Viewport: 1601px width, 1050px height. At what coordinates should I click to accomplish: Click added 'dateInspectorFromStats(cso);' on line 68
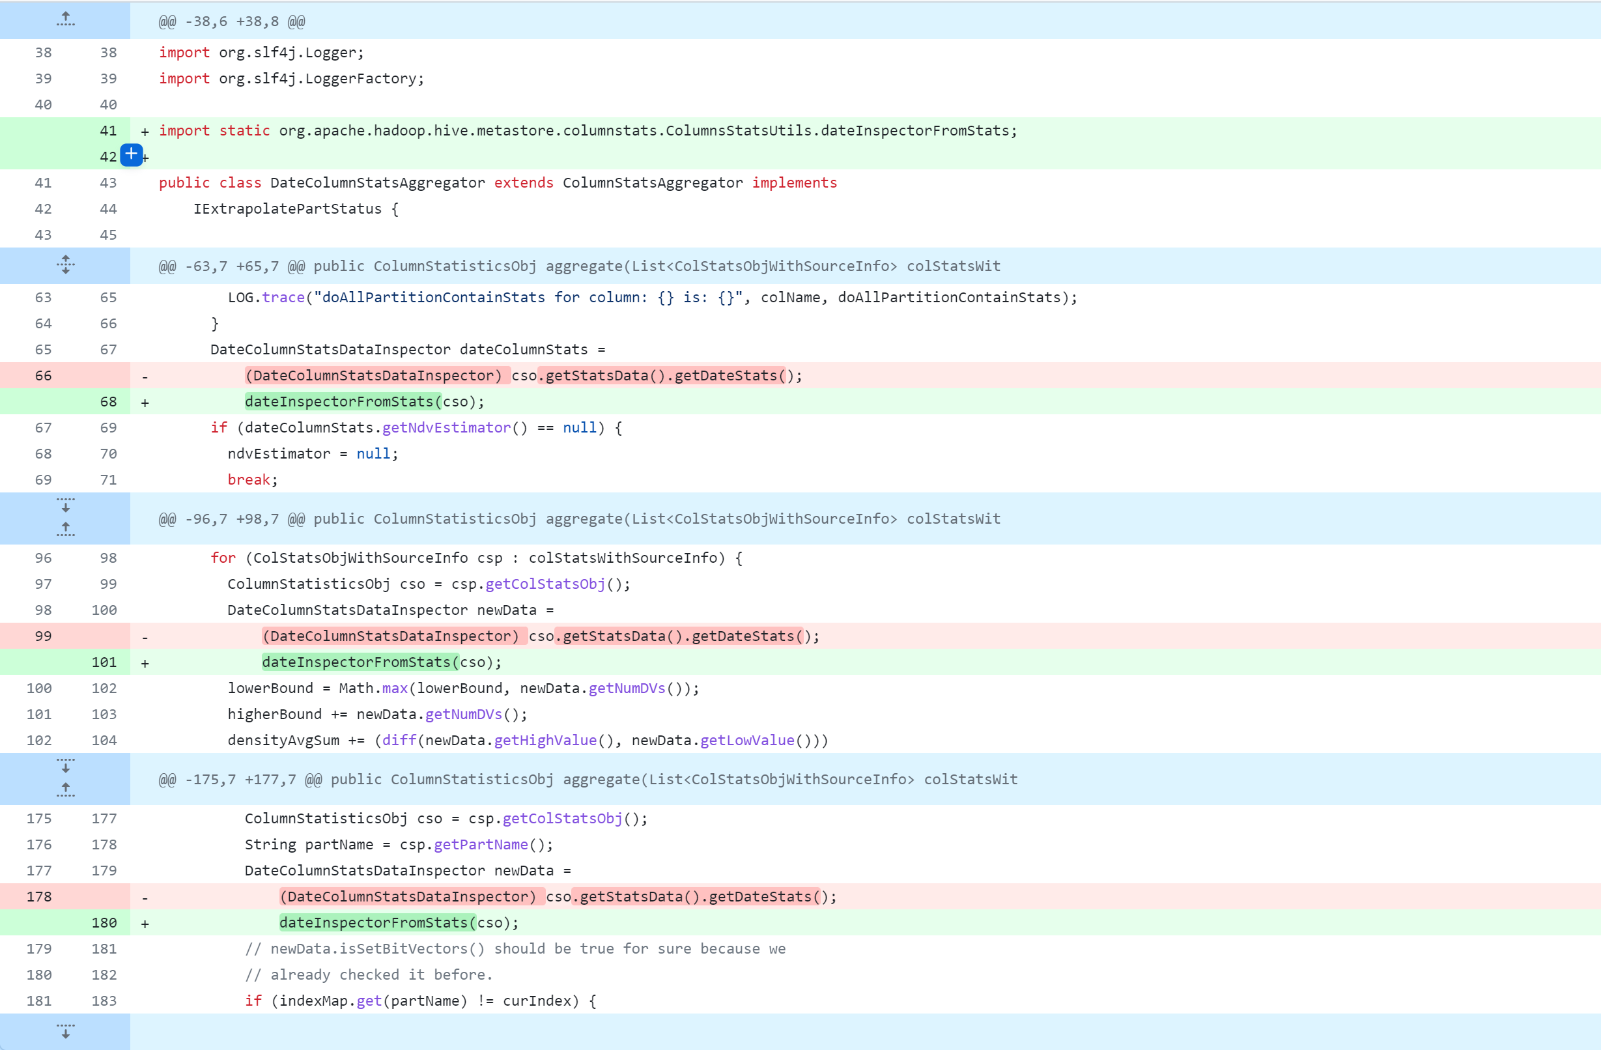(365, 402)
